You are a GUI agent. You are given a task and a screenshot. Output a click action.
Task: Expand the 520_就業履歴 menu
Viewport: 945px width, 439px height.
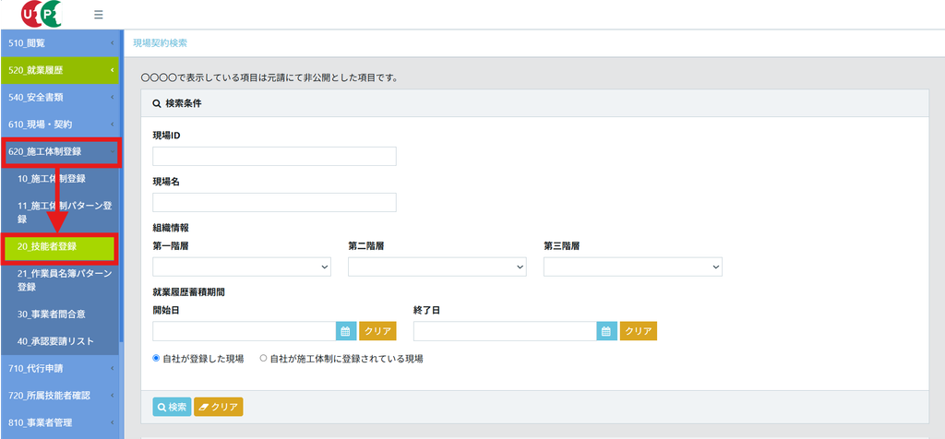coord(60,70)
